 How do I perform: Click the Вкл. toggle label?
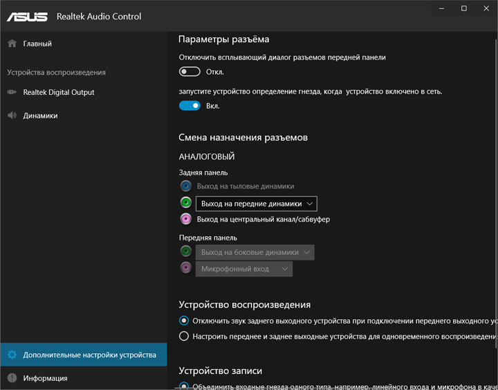[x=213, y=106]
